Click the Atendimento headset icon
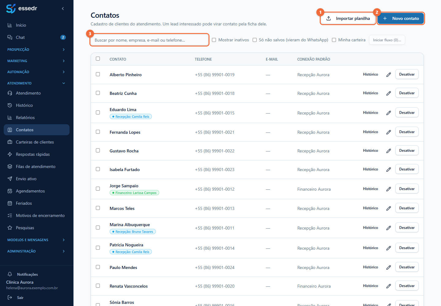The height and width of the screenshot is (306, 441). tap(10, 93)
